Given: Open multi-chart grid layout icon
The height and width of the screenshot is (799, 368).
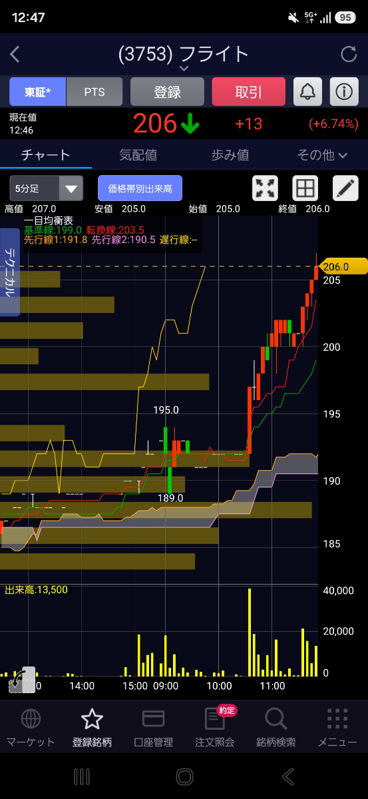Looking at the screenshot, I should 305,188.
